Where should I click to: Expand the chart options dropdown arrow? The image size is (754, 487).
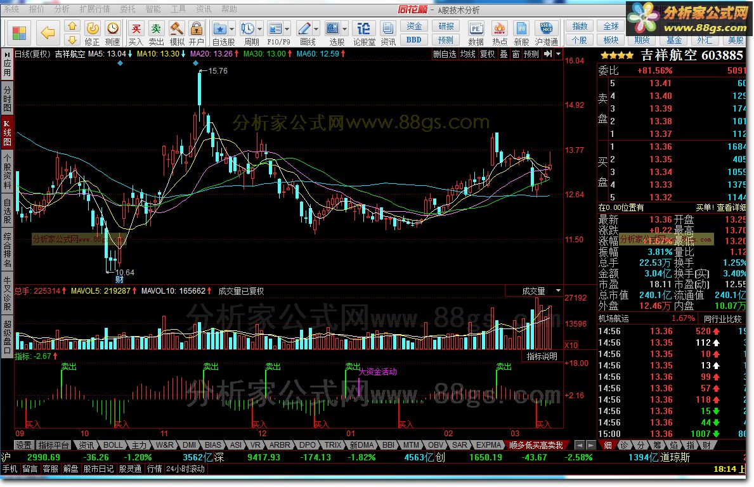(x=558, y=54)
